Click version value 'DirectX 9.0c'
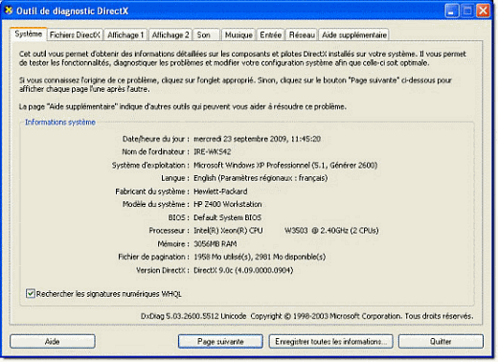This screenshot has width=498, height=362. pyautogui.click(x=214, y=270)
